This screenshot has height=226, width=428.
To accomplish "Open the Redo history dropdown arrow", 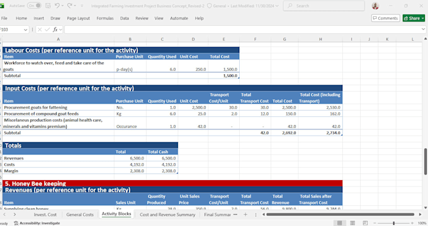I will pos(75,6).
